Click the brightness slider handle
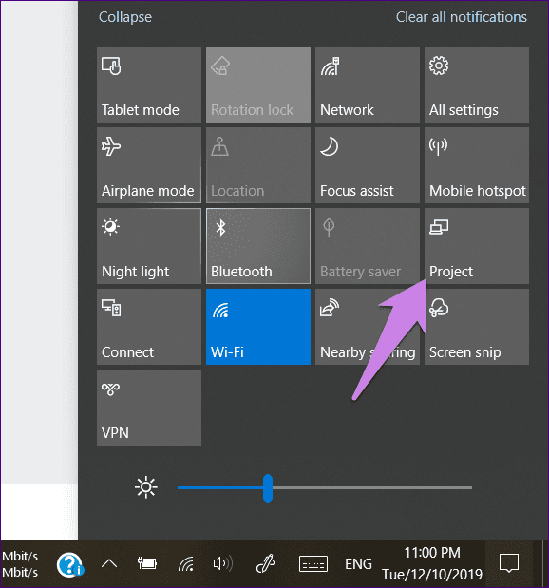 268,488
